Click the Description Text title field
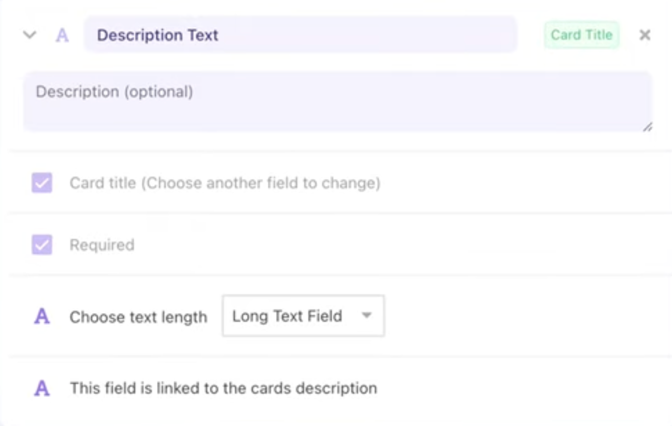Viewport: 672px width, 426px height. 300,35
